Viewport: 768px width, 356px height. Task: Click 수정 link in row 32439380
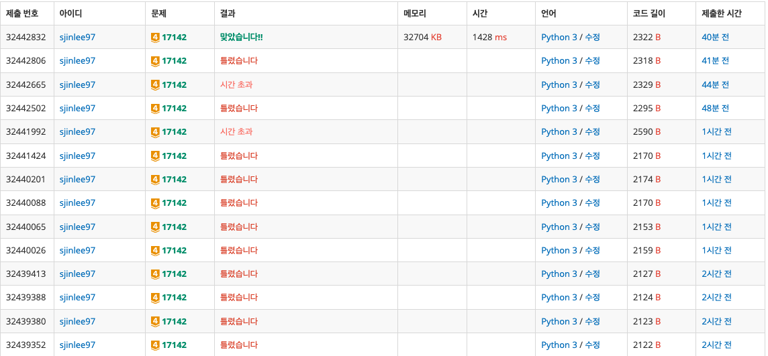[592, 321]
